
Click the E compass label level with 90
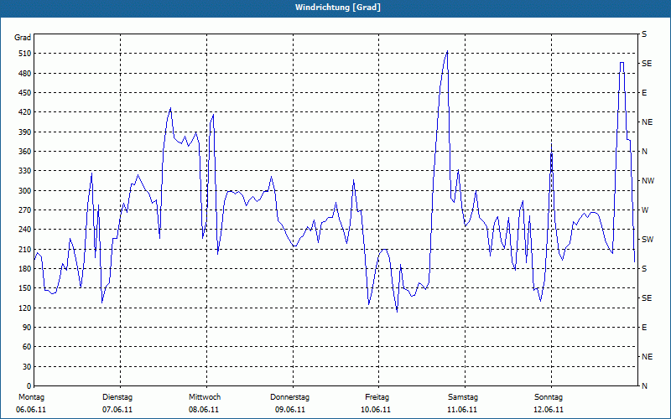[x=644, y=328]
